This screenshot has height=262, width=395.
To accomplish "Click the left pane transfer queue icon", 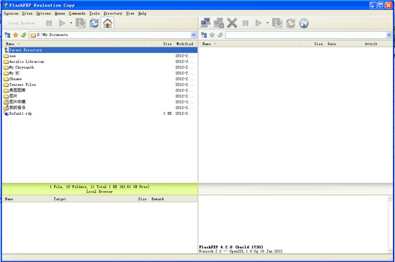I will click(80, 23).
